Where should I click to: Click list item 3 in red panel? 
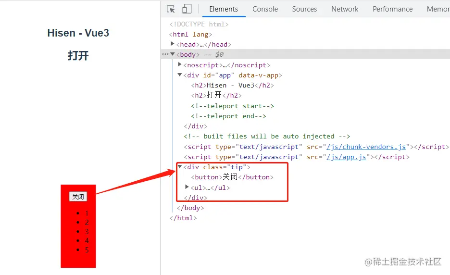coord(87,232)
